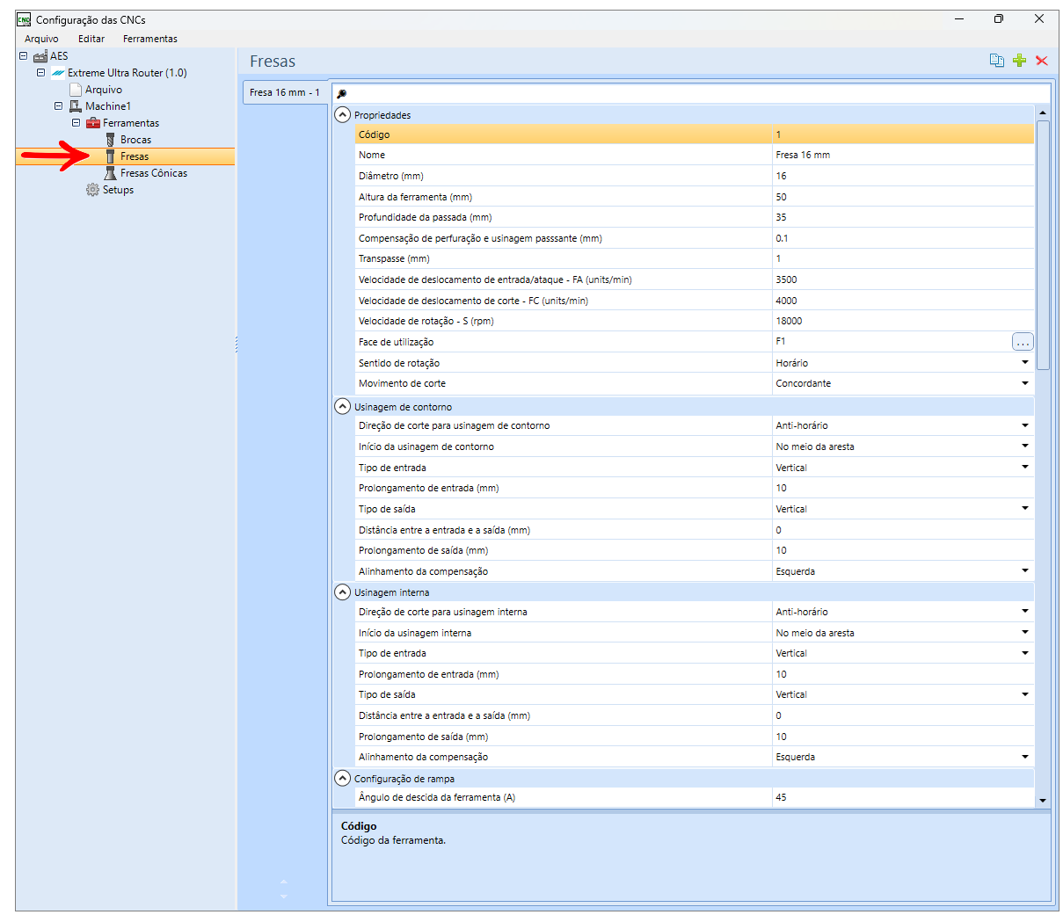Collapse the AES tree node
This screenshot has height=922, width=1063.
click(24, 56)
